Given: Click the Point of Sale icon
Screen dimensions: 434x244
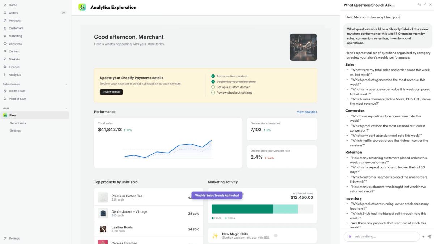Looking at the screenshot, I should (x=5, y=99).
